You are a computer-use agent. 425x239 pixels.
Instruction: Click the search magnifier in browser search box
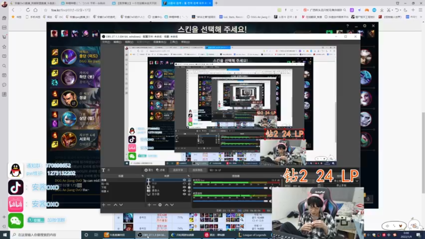coord(345,10)
